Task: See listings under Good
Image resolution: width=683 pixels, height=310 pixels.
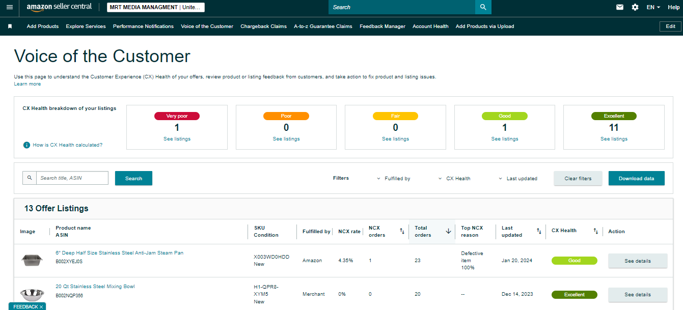Action: 505,139
